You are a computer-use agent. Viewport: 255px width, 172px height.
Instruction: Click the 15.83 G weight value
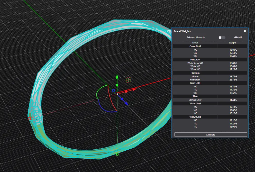[233, 66]
